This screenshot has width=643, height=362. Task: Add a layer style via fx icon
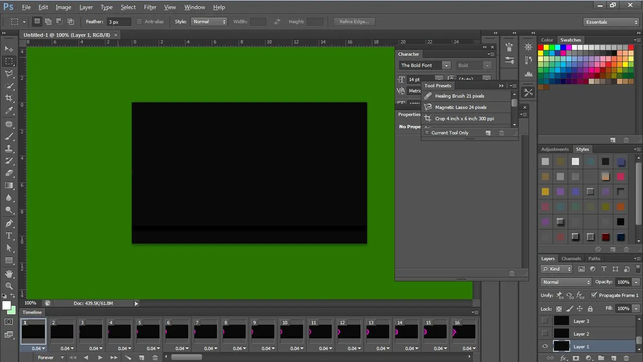(564, 358)
